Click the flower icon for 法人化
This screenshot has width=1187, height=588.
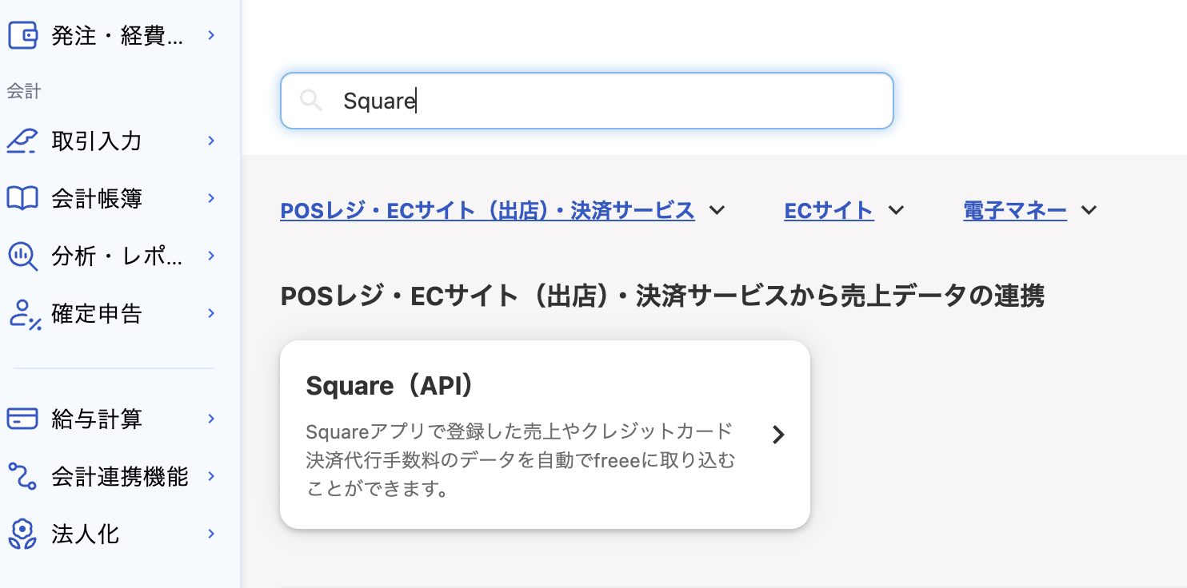point(22,534)
